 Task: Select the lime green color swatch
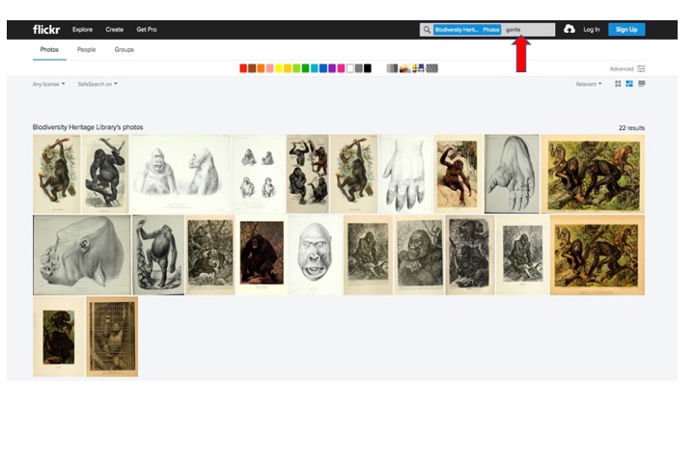pyautogui.click(x=296, y=68)
